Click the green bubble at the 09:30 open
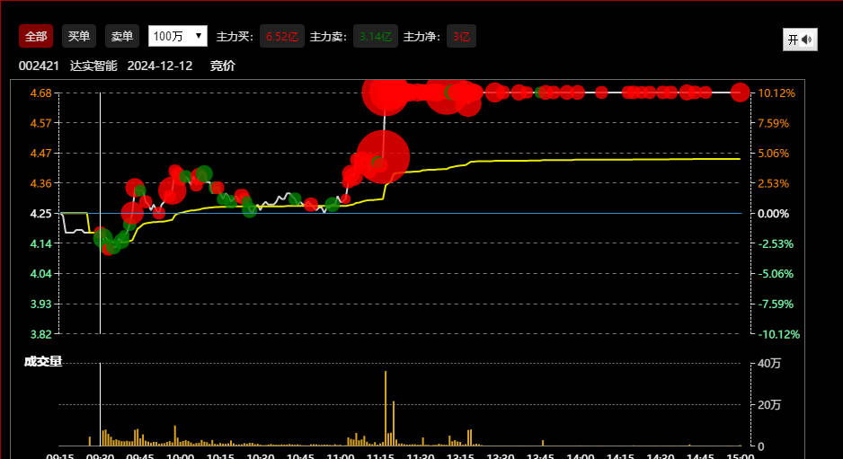The image size is (843, 459). (x=103, y=238)
